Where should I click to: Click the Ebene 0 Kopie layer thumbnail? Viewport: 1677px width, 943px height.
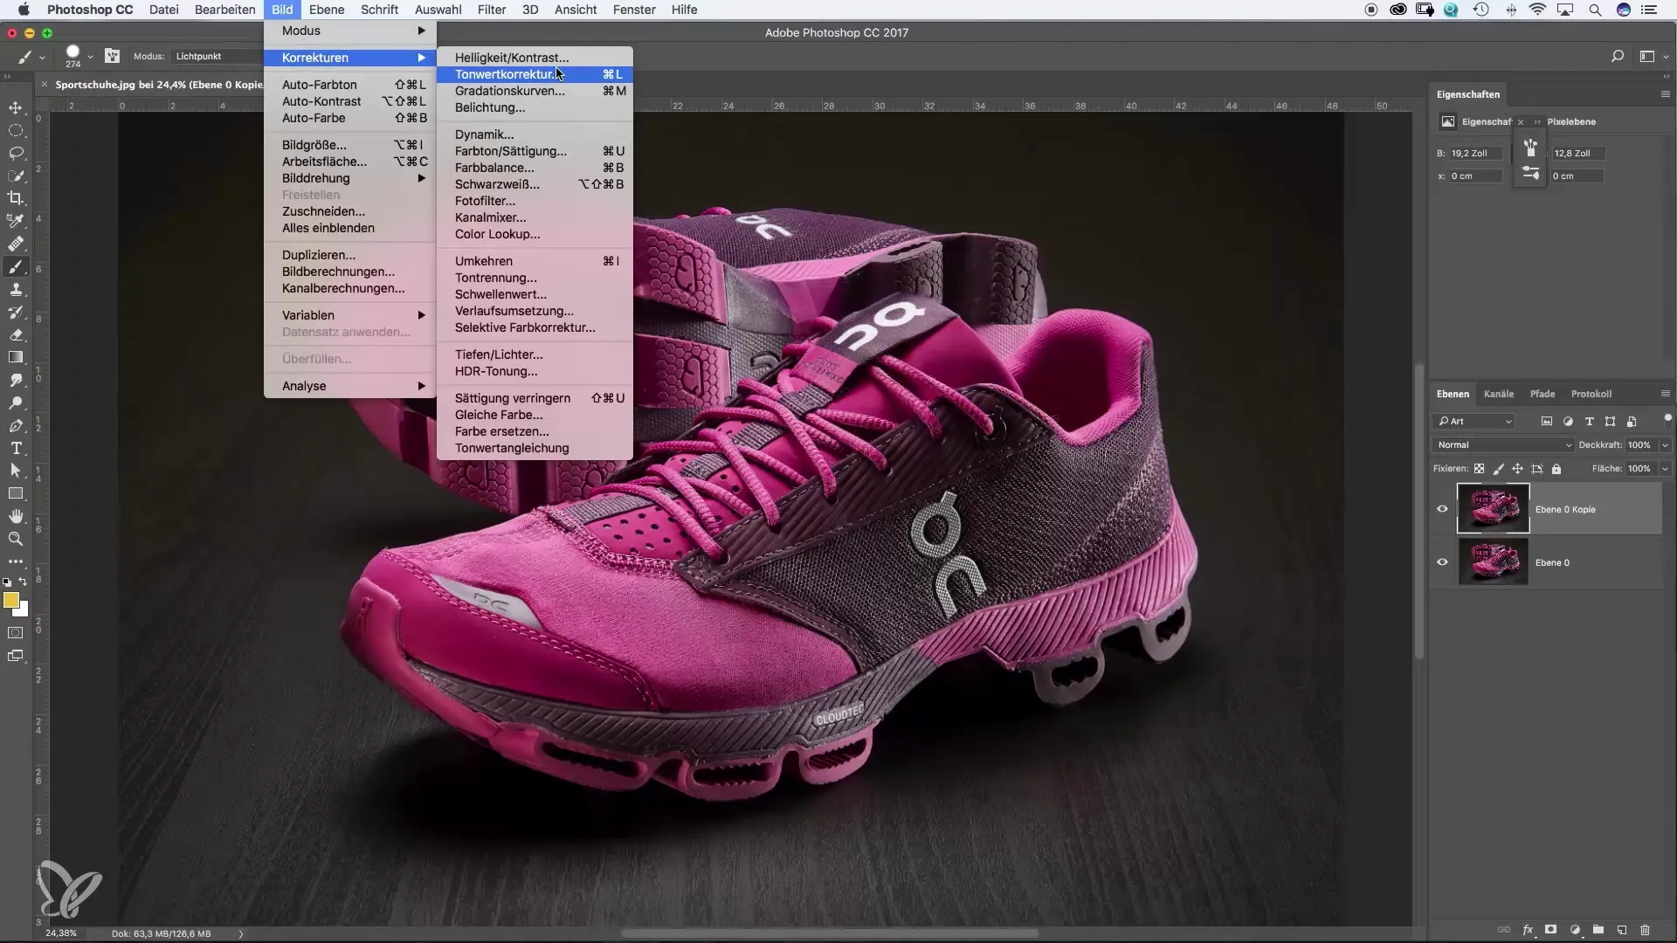(1493, 508)
